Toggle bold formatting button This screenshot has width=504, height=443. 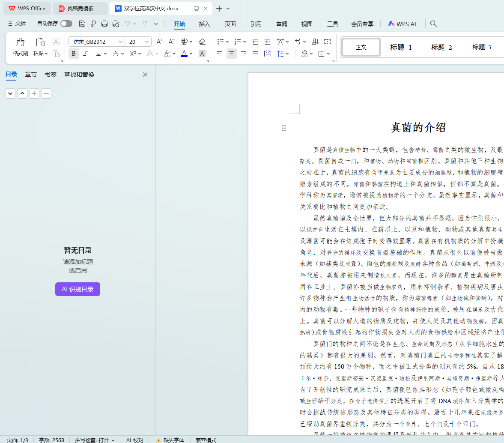point(74,54)
